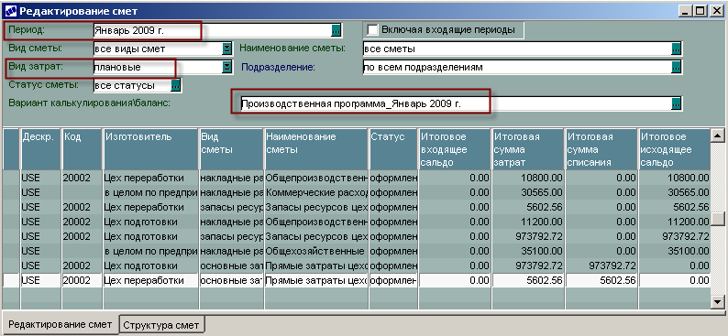Image resolution: width=728 pixels, height=336 pixels.
Task: Enable Включая входящие периоды checkbox
Action: pyautogui.click(x=372, y=30)
